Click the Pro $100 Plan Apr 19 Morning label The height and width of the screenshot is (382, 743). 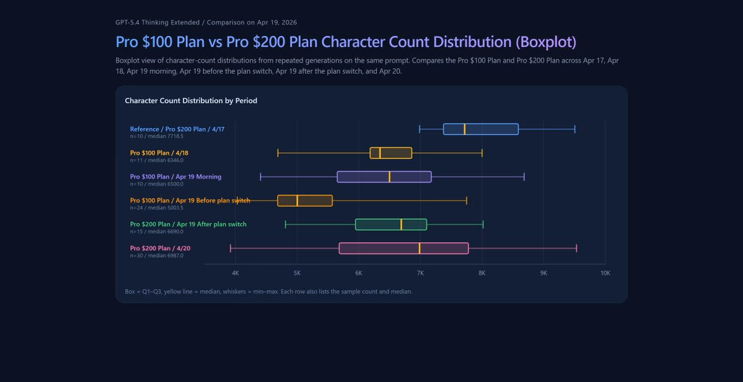pyautogui.click(x=175, y=176)
